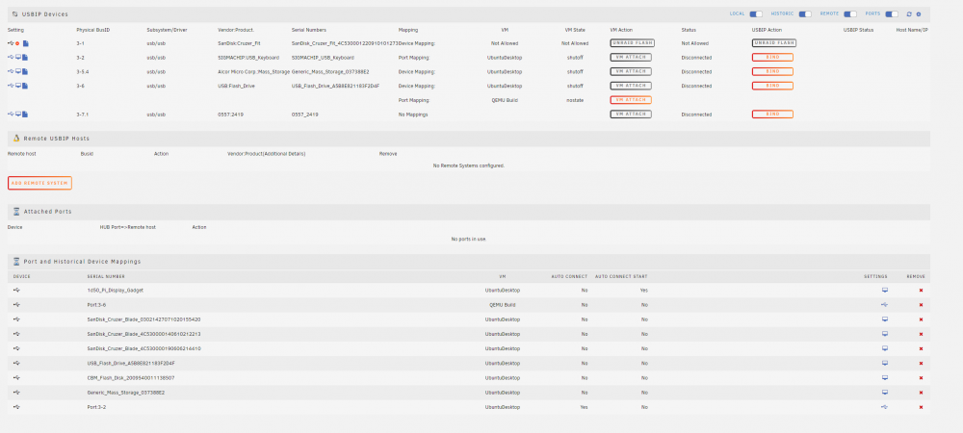This screenshot has height=433, width=963.
Task: Open the monitor icon for BusID 3-5.4
Action: coord(17,72)
